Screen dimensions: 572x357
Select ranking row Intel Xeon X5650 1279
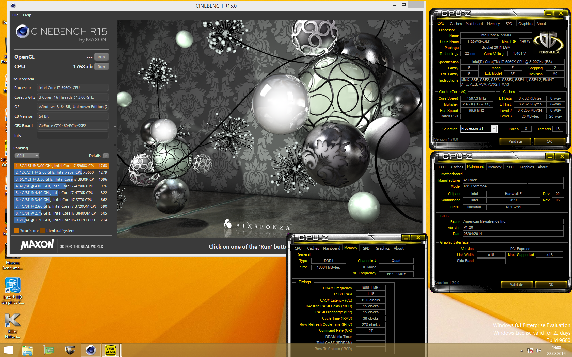point(61,172)
